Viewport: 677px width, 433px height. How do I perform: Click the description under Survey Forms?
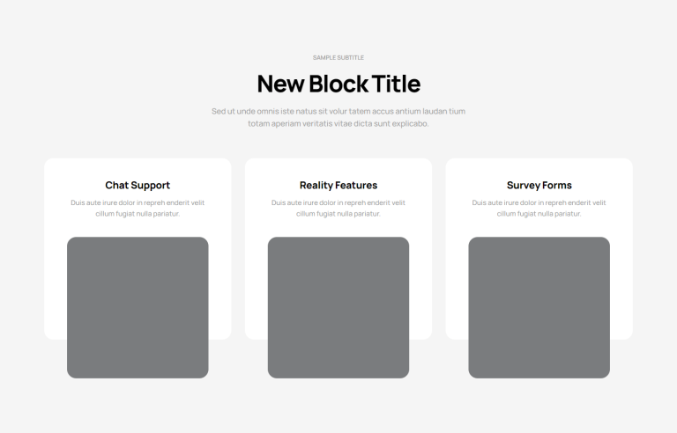tap(539, 208)
